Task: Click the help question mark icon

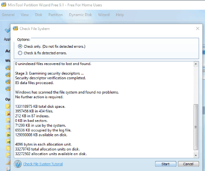Action: tap(18, 164)
